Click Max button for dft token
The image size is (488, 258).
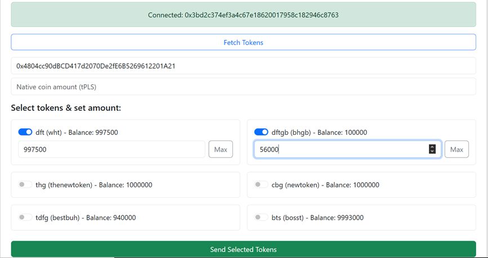(221, 149)
